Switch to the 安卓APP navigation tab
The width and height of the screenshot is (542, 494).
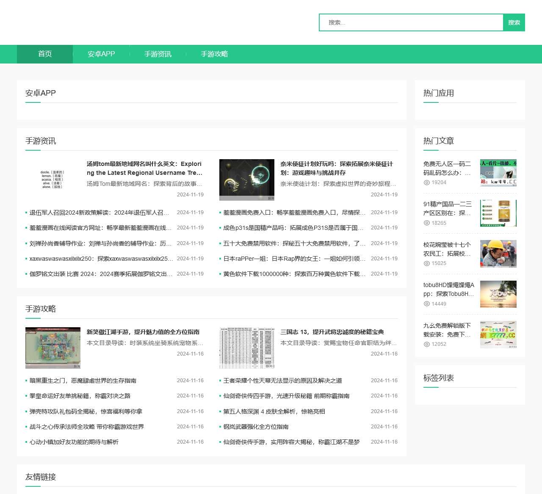(101, 54)
